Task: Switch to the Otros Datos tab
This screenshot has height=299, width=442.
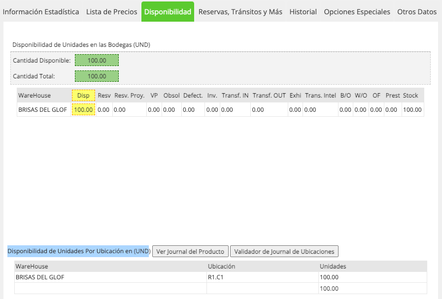Action: [x=417, y=12]
